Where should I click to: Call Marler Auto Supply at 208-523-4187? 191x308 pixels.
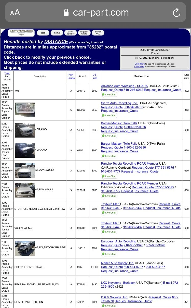[155, 267]
